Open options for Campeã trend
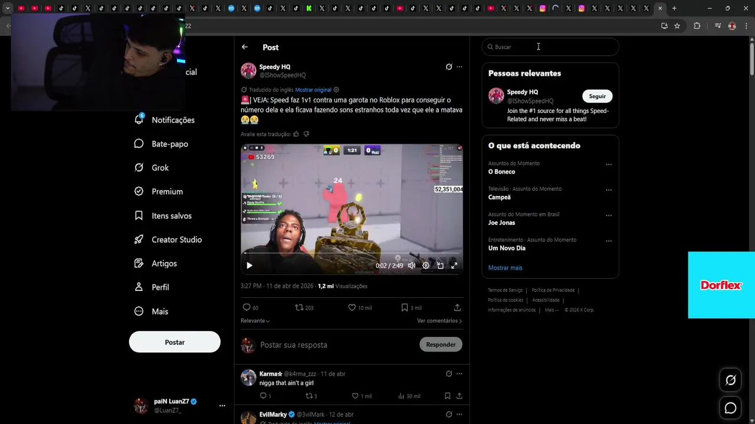The image size is (755, 424). click(x=609, y=190)
